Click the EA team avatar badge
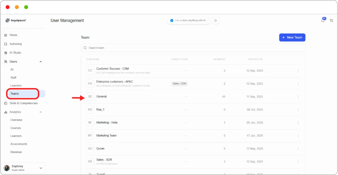338x175 pixels. pyautogui.click(x=90, y=83)
